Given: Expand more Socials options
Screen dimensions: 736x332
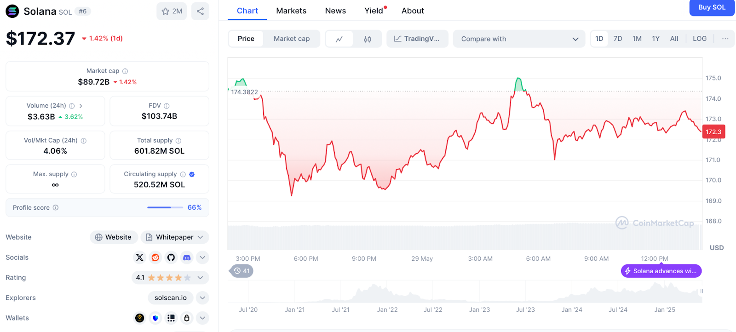Looking at the screenshot, I should (202, 258).
